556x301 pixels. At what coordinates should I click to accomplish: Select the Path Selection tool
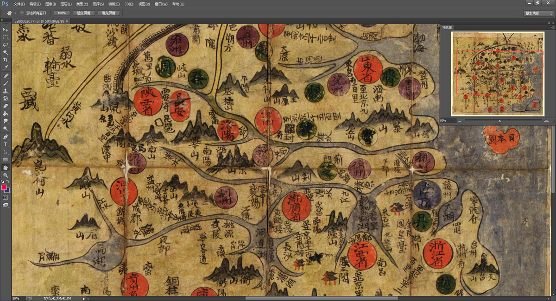point(6,152)
